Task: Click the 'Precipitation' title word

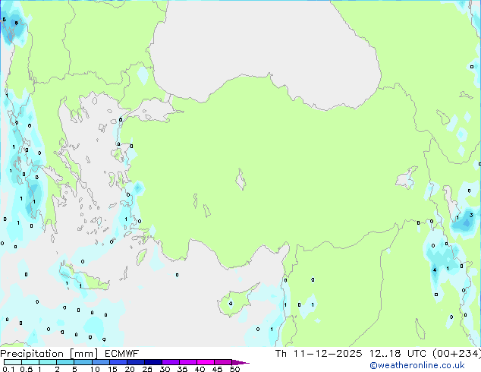Action: point(32,354)
